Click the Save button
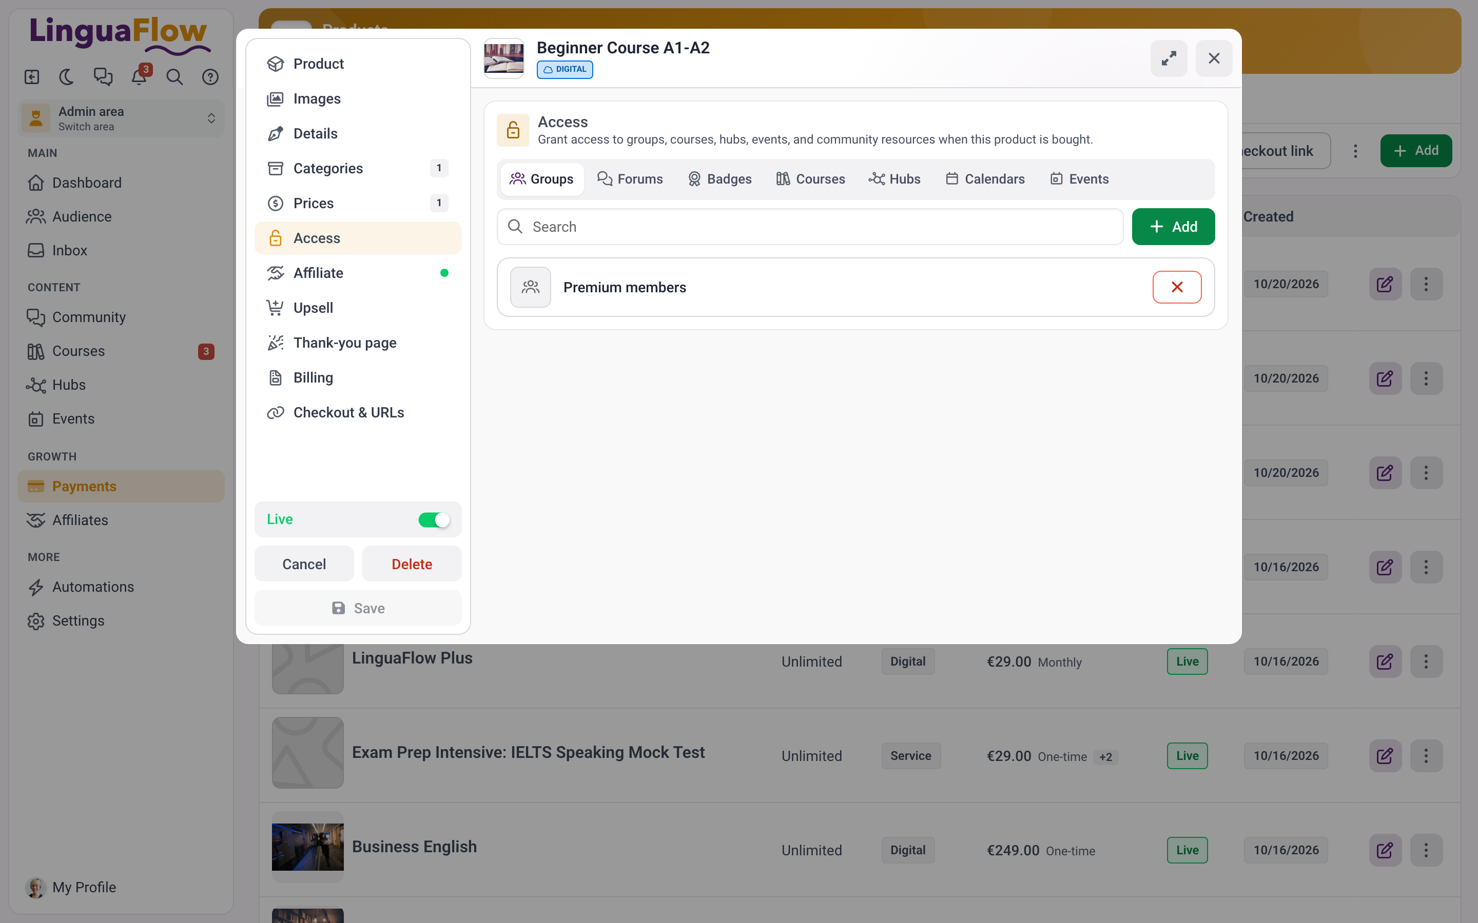 358,608
